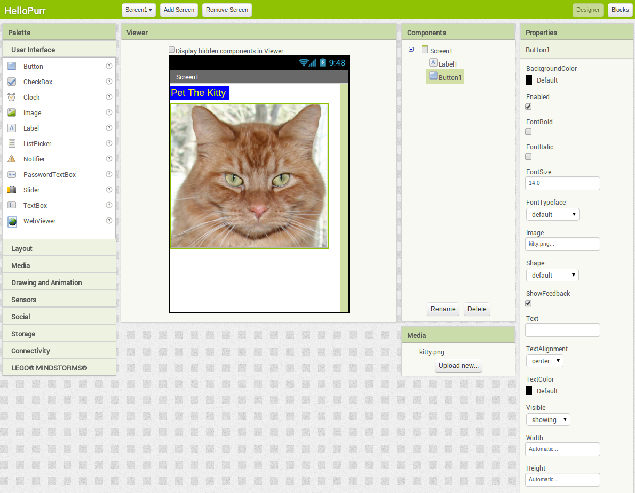Open help icon next to ListPicker
635x493 pixels.
tap(109, 143)
